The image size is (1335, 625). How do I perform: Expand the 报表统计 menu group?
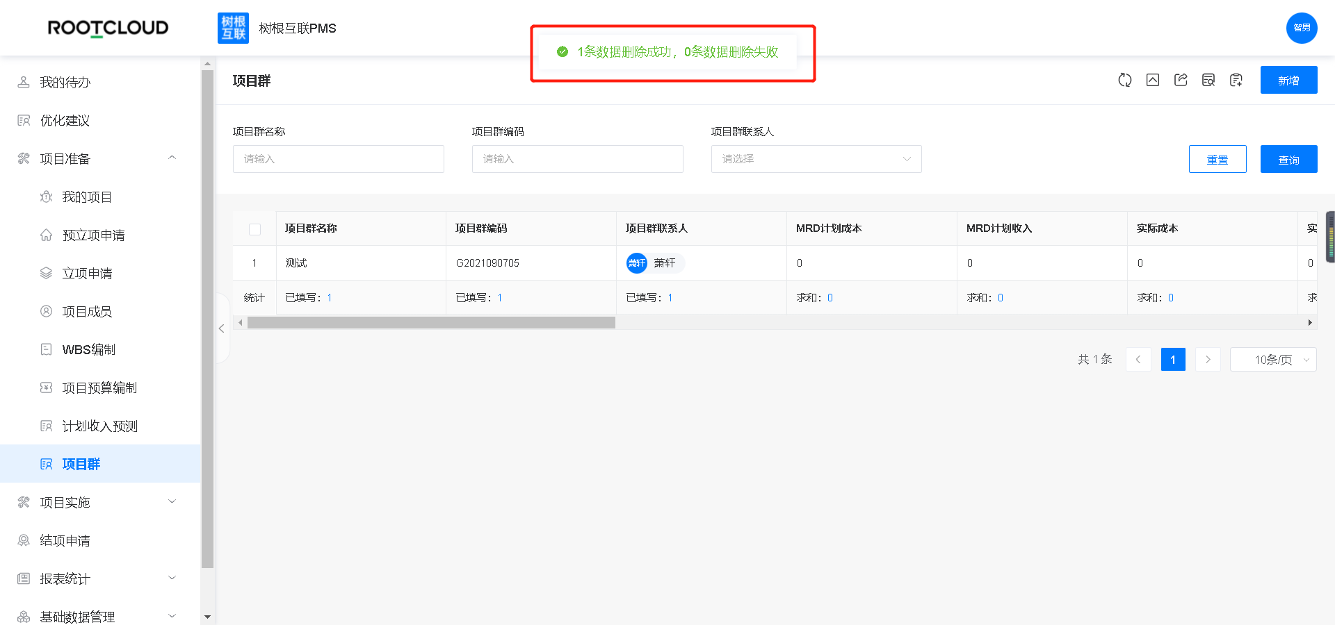point(100,578)
